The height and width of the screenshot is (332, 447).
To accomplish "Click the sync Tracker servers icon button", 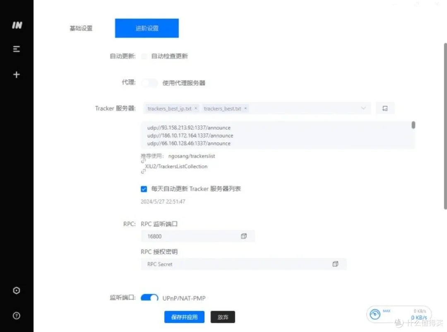I will click(x=385, y=109).
